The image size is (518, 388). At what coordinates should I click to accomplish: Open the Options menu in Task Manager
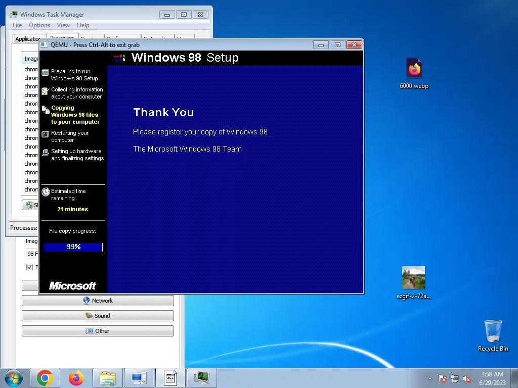point(39,25)
